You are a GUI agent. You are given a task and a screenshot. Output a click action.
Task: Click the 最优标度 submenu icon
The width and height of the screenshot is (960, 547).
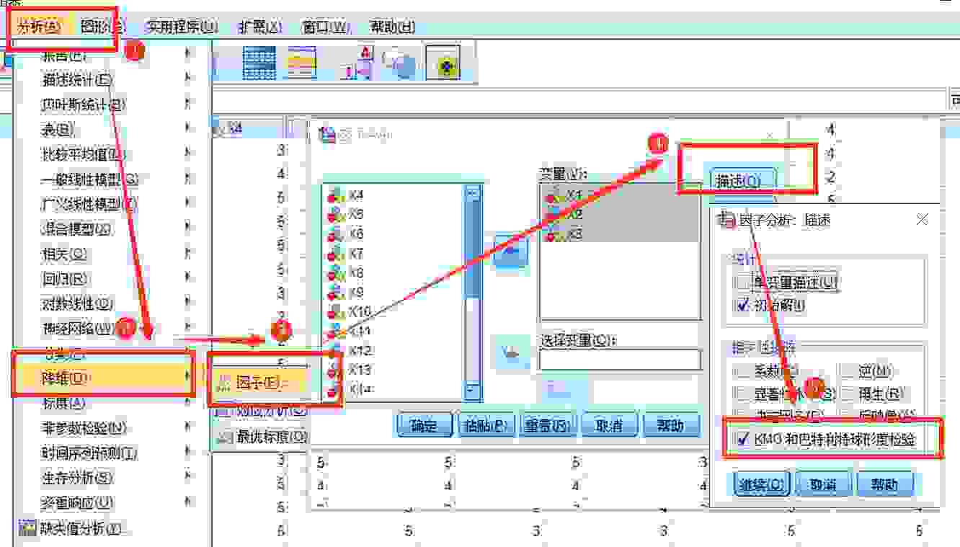tap(226, 436)
